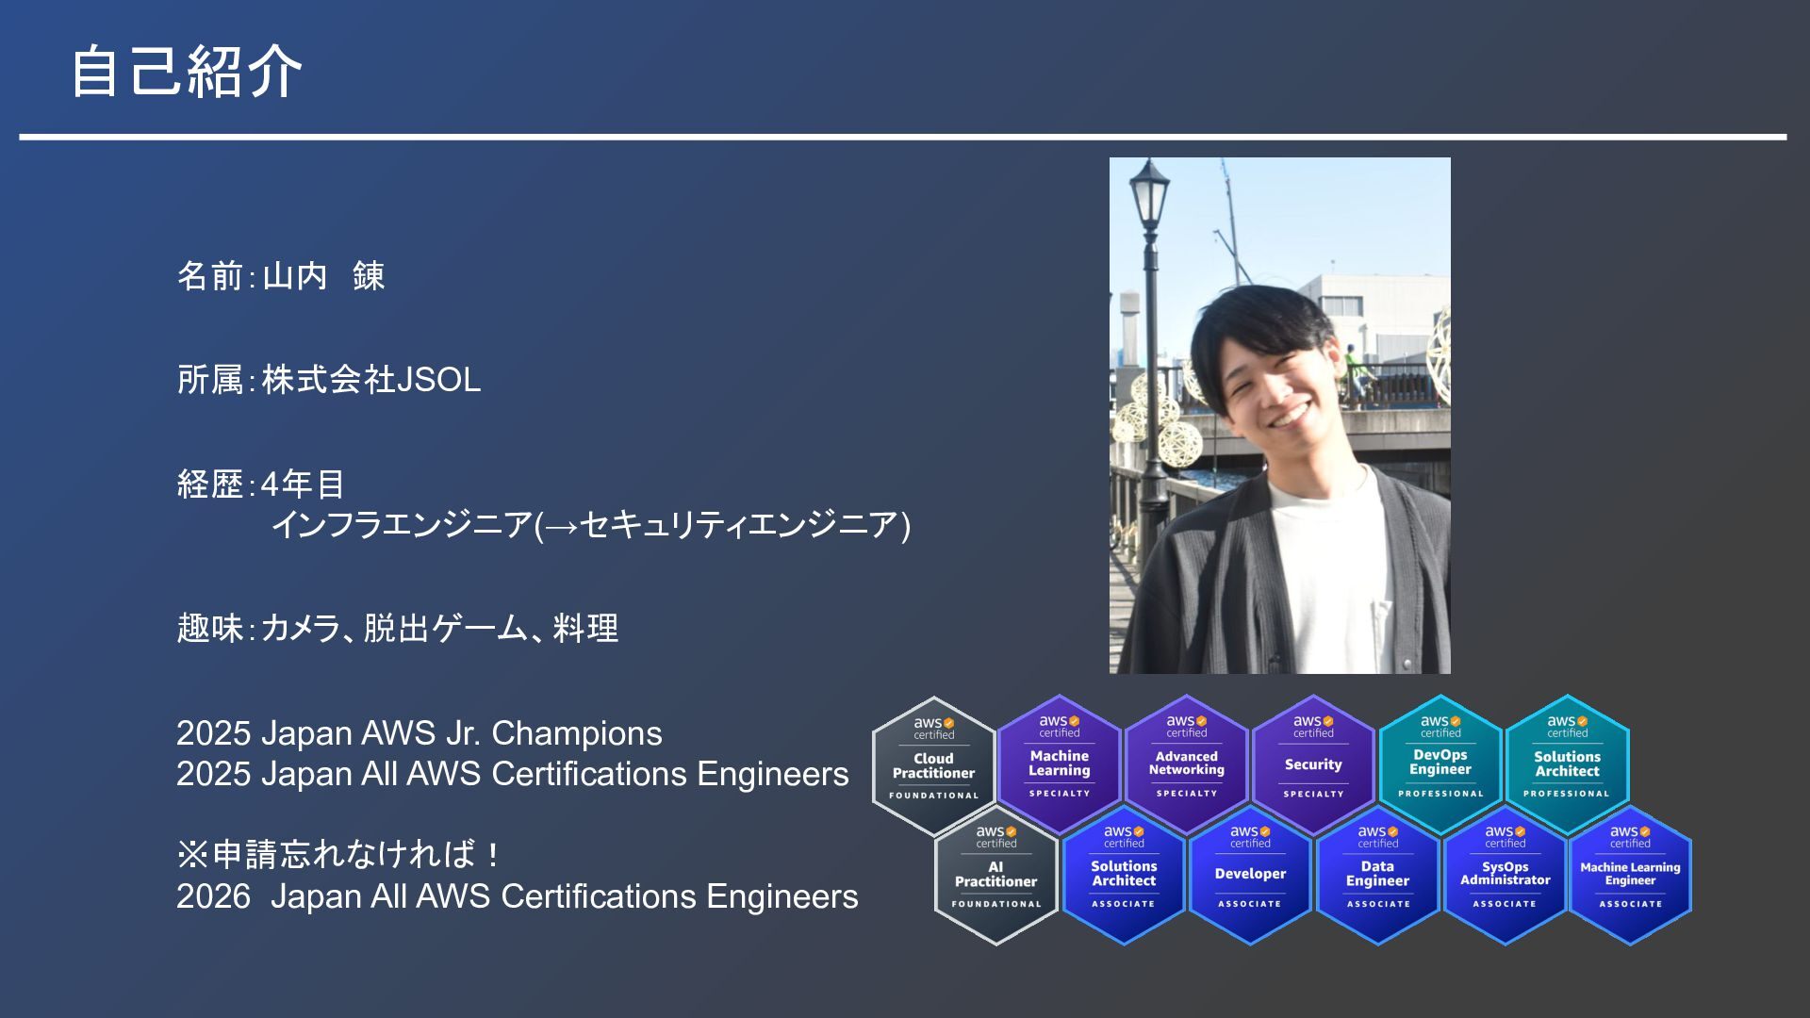This screenshot has width=1810, height=1018.
Task: Click the hobbies line starting with 趣味
Action: [397, 628]
